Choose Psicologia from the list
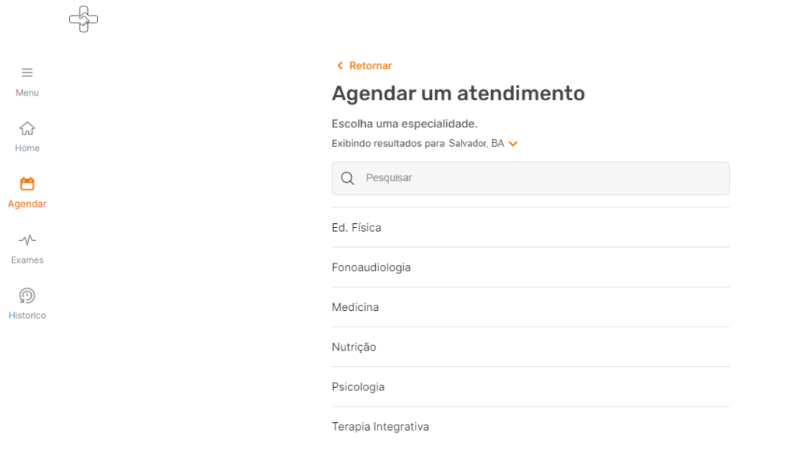This screenshot has width=797, height=468. (531, 387)
